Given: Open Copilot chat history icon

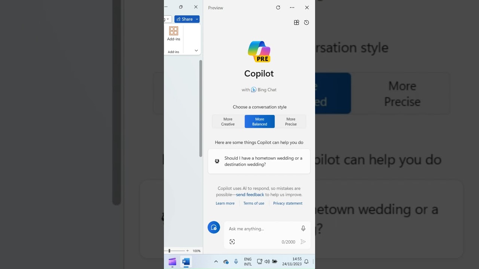Looking at the screenshot, I should pos(306,22).
